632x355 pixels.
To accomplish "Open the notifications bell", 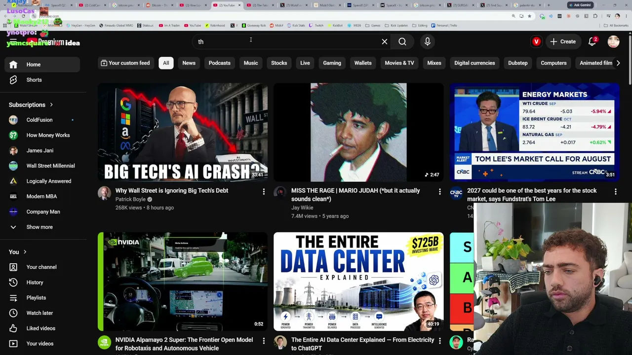I will click(x=592, y=42).
